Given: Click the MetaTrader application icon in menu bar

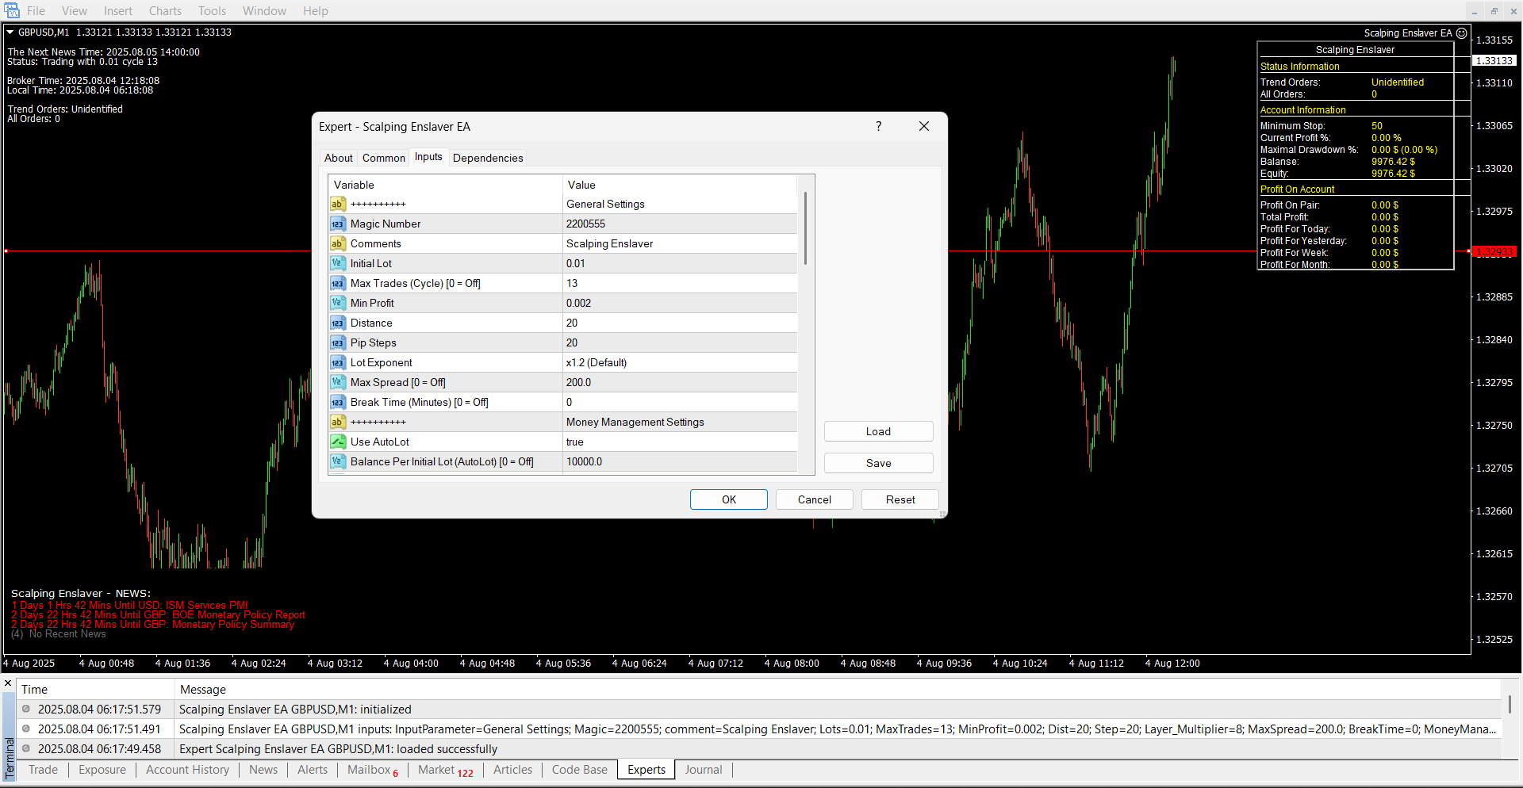Looking at the screenshot, I should (x=12, y=11).
